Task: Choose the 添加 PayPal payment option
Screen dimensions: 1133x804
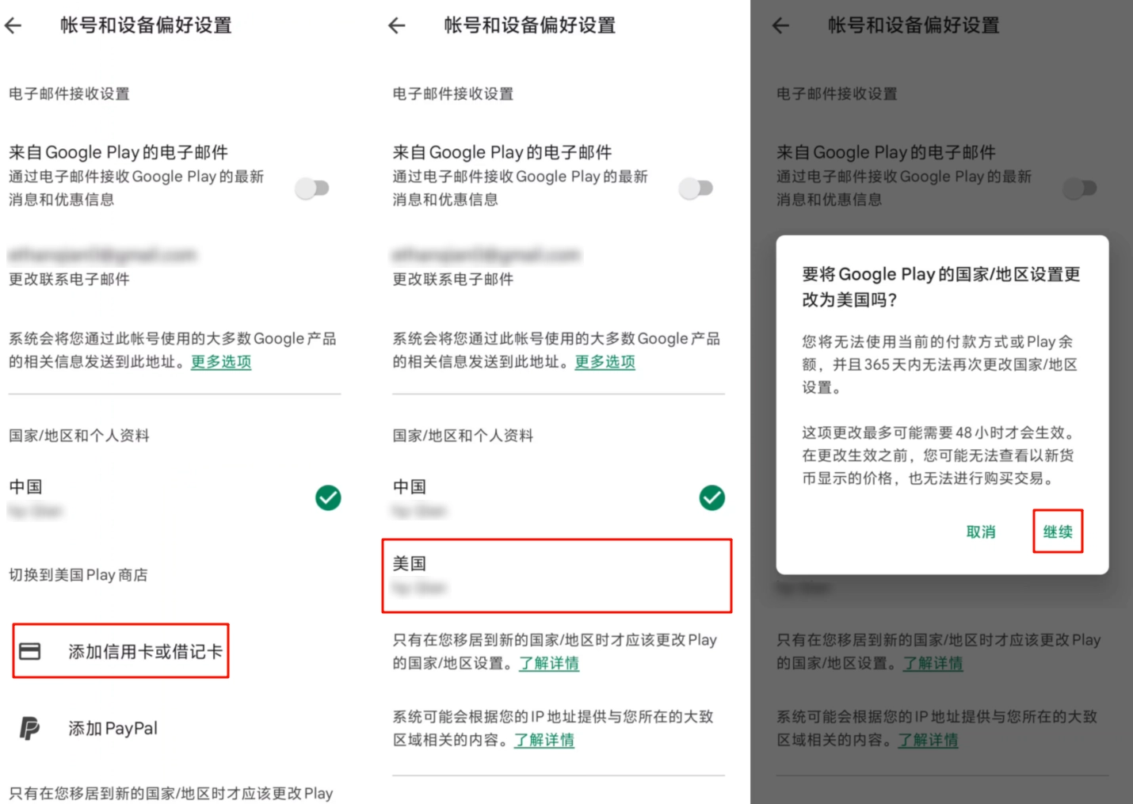Action: 113,728
